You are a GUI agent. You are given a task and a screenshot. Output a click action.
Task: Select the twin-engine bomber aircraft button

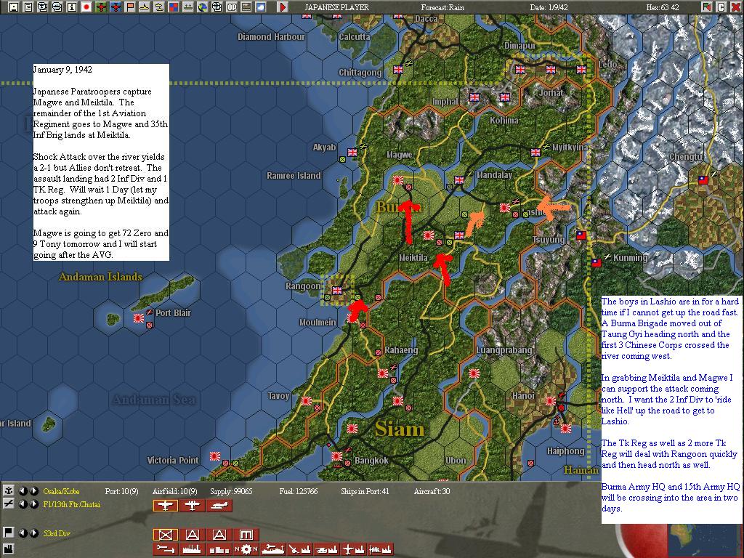192,506
